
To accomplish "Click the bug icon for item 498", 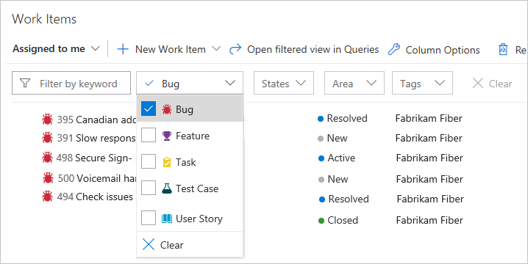I will 48,158.
